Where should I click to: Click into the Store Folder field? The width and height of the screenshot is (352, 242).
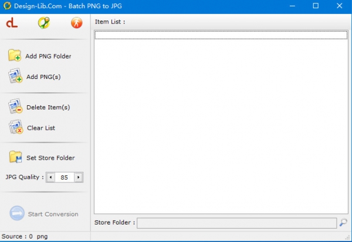237,223
